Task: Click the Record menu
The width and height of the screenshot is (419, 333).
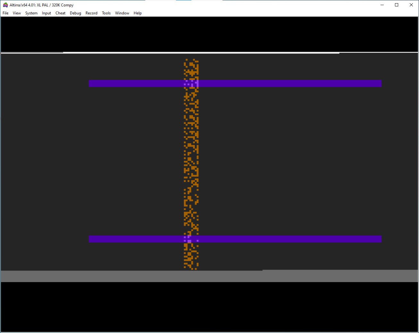Action: [x=91, y=13]
